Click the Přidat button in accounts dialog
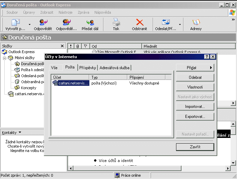237x179 pixels. 195,68
